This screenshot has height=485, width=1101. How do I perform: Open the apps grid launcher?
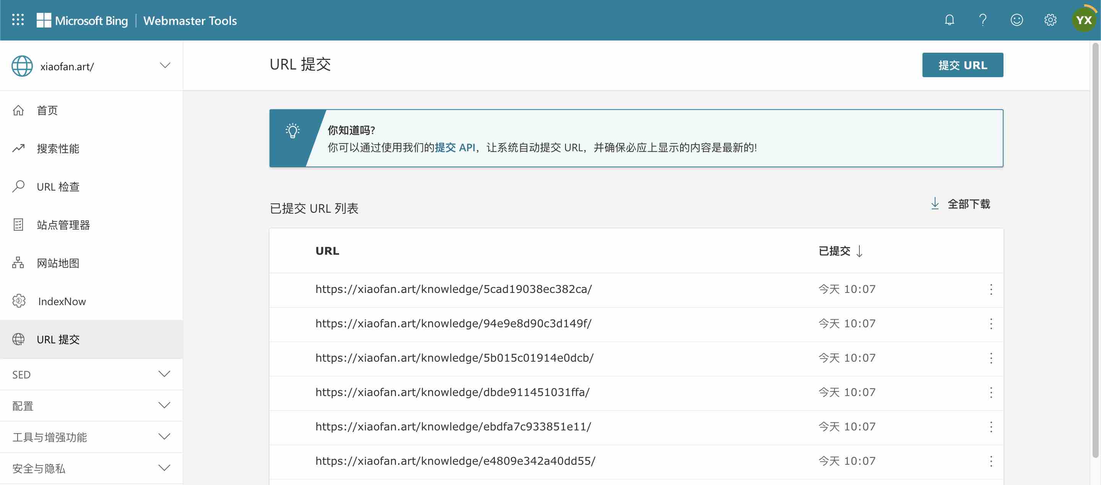tap(18, 19)
